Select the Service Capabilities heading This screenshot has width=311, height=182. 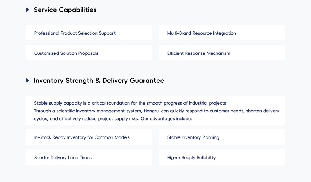tap(65, 10)
